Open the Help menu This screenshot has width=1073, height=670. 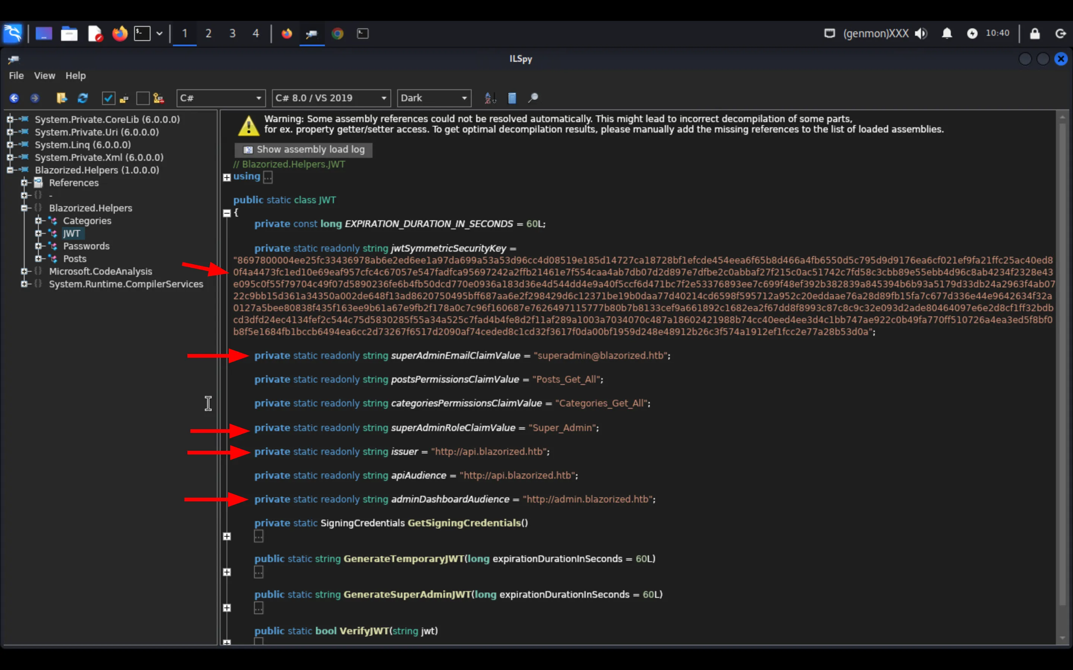tap(76, 76)
